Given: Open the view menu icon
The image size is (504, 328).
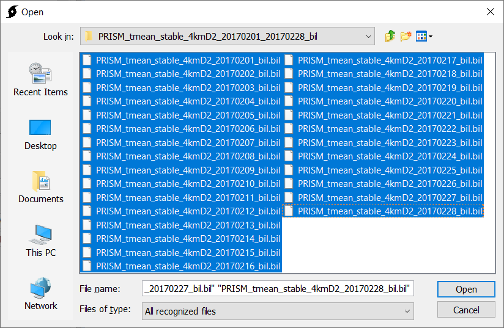Looking at the screenshot, I should click(x=424, y=36).
